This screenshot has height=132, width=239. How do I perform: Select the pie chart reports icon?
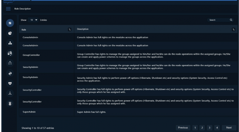pos(10,33)
